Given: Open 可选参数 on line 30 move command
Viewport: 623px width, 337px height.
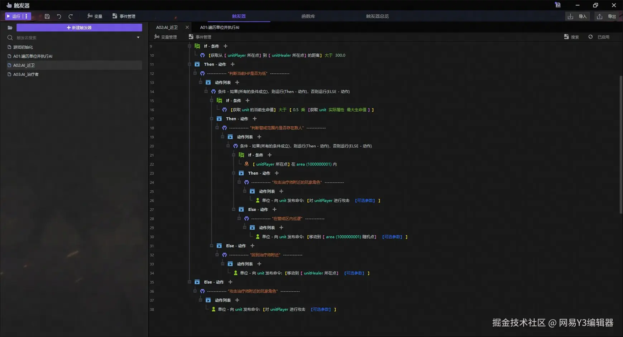Looking at the screenshot, I should tap(392, 237).
